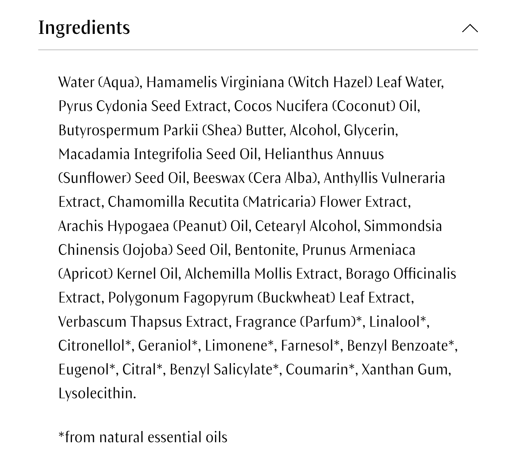This screenshot has width=526, height=459.
Task: Click 'Macadamia Integrifolia Seed Oil' text
Action: tap(158, 154)
